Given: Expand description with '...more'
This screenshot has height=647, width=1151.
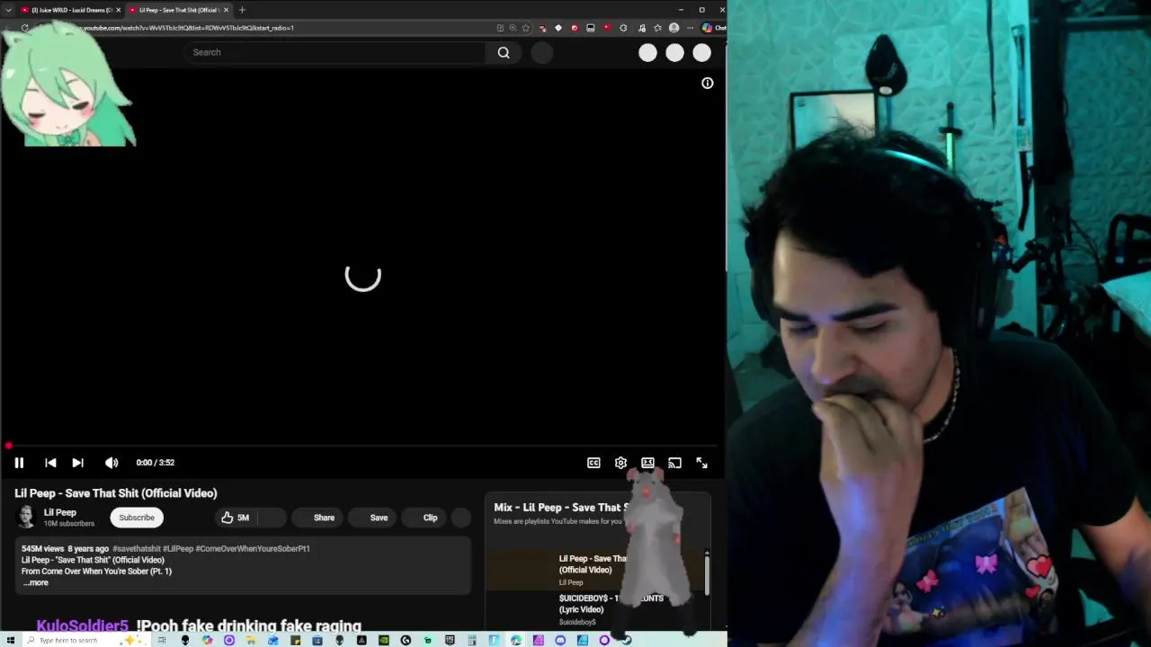Looking at the screenshot, I should 36,582.
